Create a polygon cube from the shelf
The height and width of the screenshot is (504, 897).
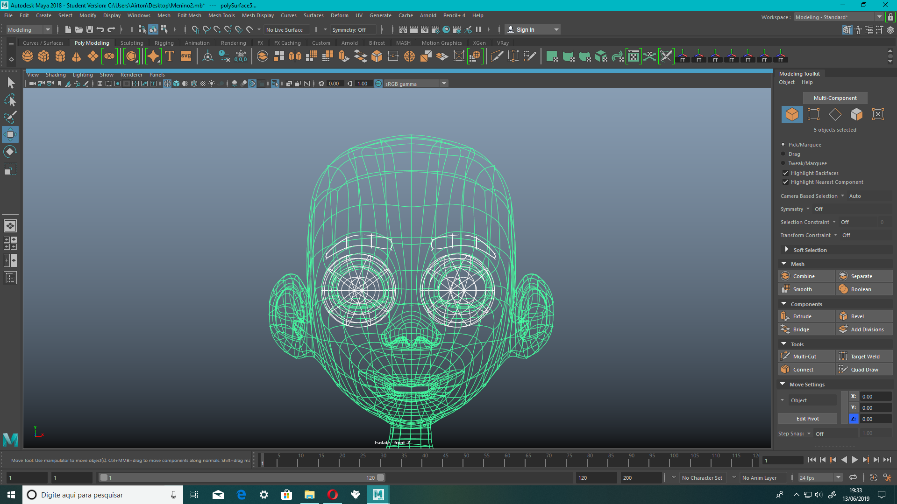(43, 56)
